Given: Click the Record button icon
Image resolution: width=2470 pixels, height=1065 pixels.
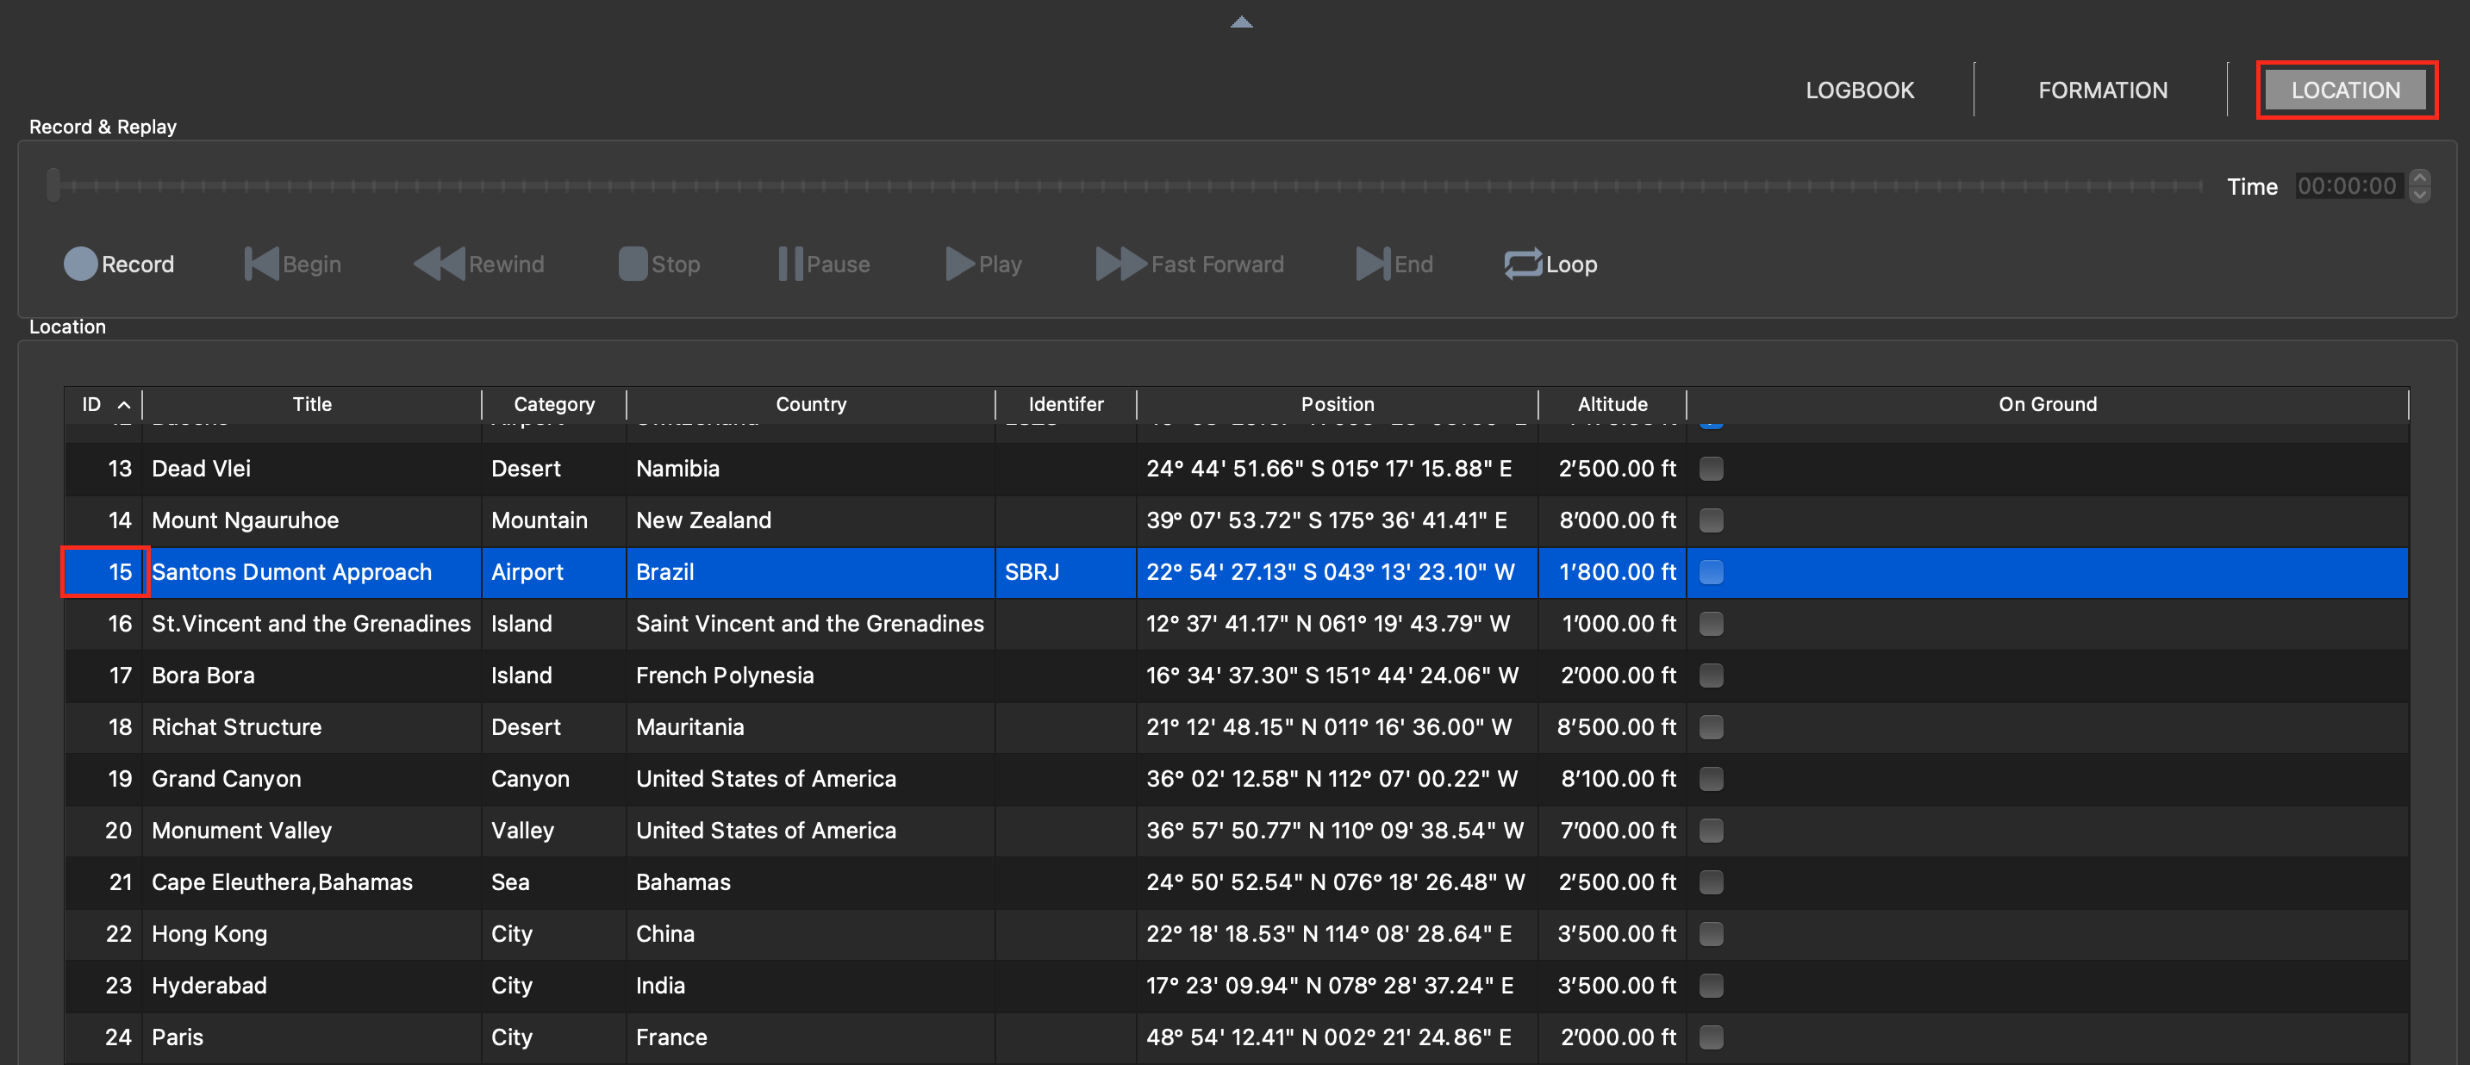Looking at the screenshot, I should pyautogui.click(x=80, y=264).
